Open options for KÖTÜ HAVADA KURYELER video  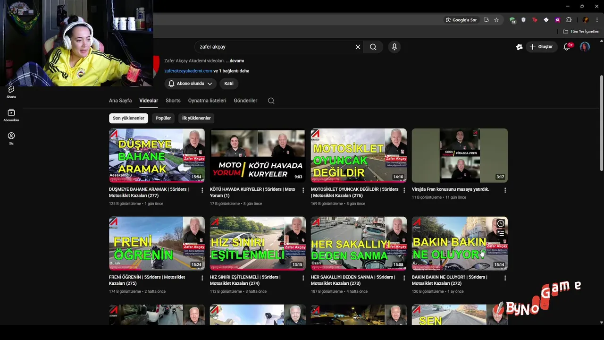(x=303, y=190)
